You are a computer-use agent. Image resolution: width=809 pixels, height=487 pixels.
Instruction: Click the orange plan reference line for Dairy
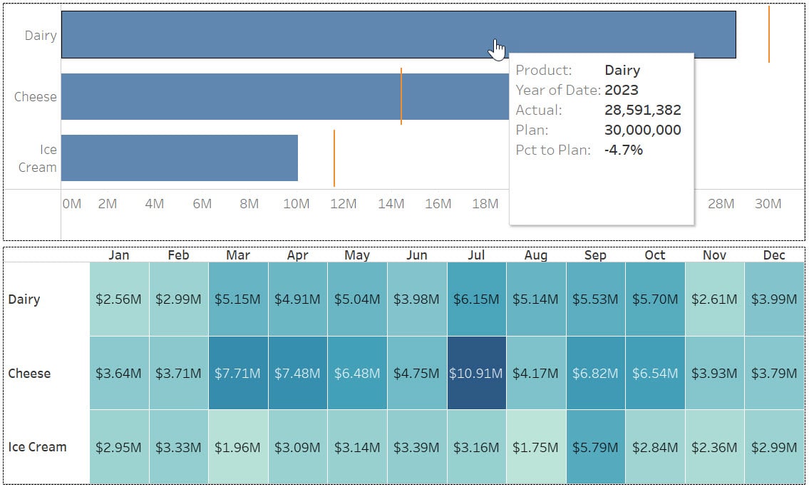click(771, 34)
